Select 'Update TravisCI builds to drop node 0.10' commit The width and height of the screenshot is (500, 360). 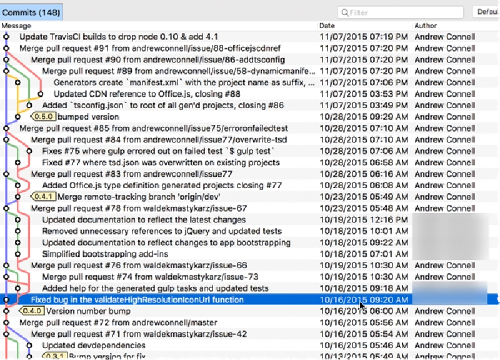pos(119,37)
